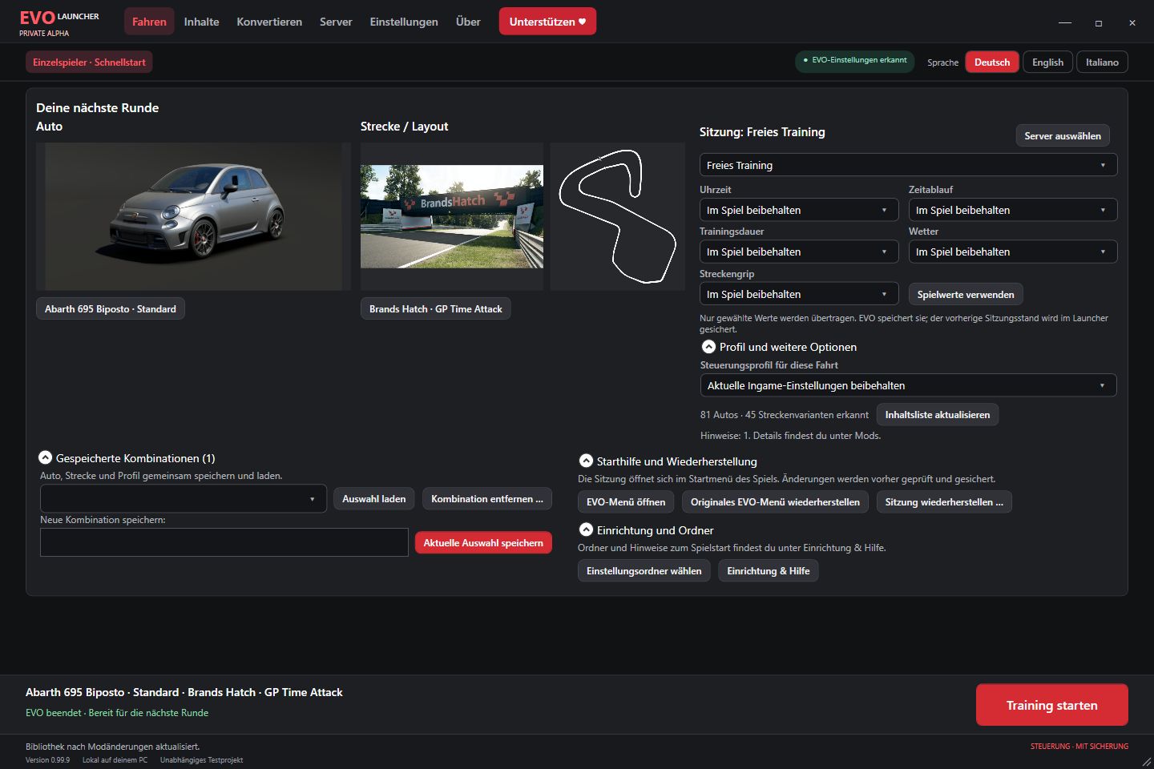Image resolution: width=1154 pixels, height=769 pixels.
Task: Open the Server tab
Action: click(336, 22)
